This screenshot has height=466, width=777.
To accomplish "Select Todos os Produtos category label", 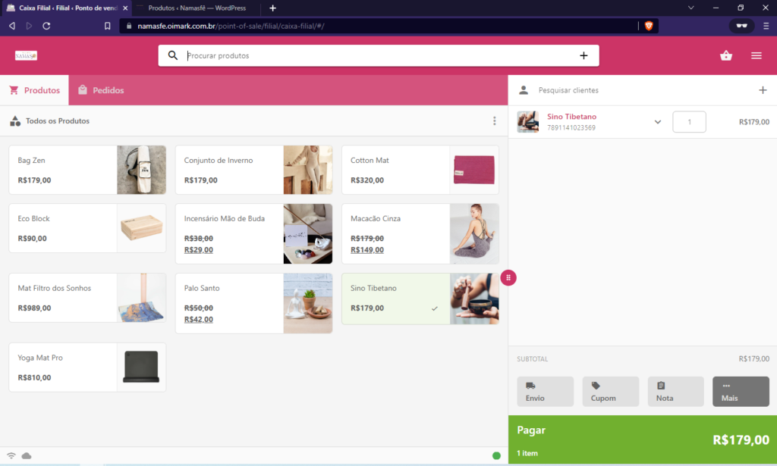I will 58,120.
